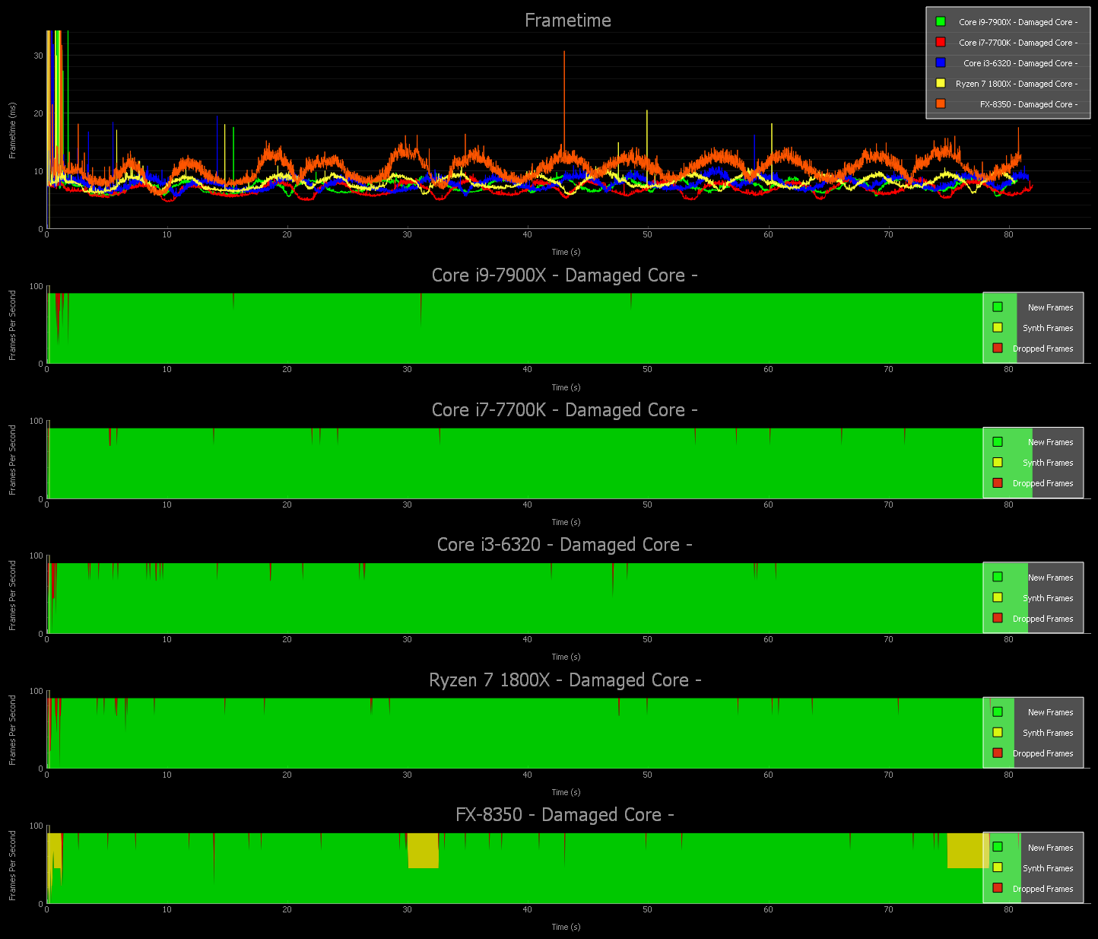Click the Dropped Frames red swatch in the Core i7-7700K chart
The image size is (1098, 939).
click(x=998, y=483)
